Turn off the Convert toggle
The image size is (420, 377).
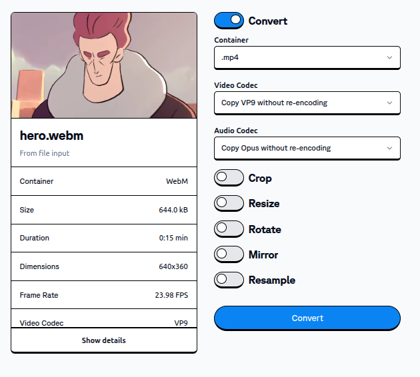click(x=229, y=21)
